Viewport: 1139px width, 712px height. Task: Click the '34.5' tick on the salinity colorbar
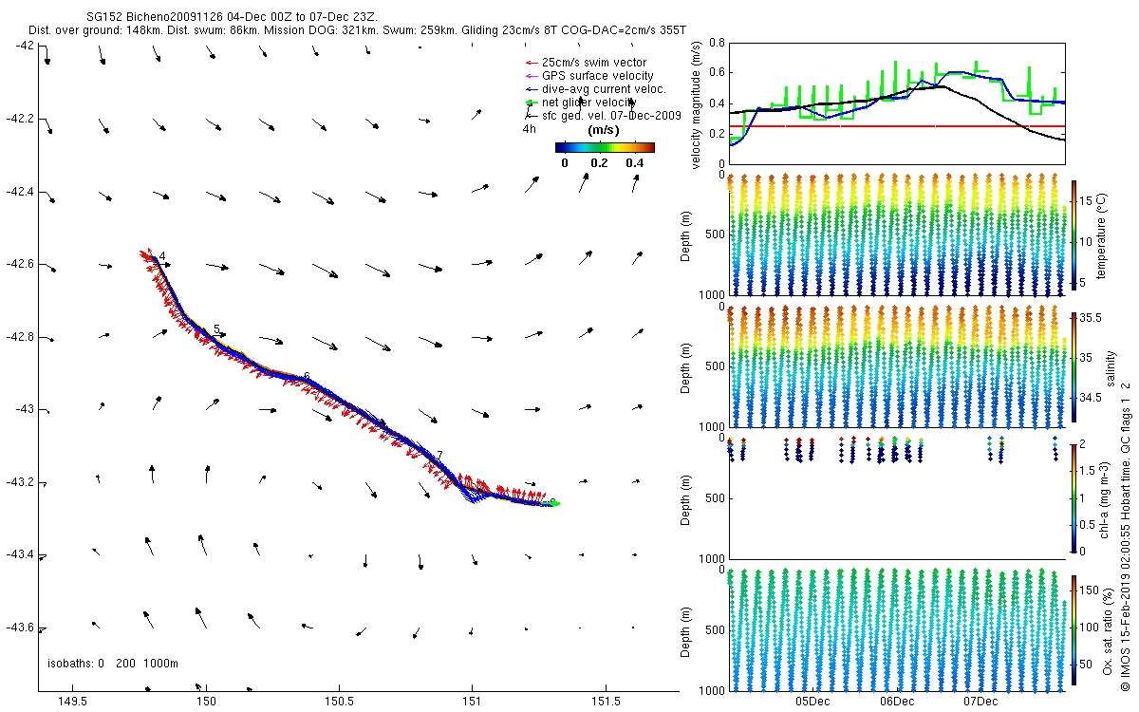[x=1091, y=397]
